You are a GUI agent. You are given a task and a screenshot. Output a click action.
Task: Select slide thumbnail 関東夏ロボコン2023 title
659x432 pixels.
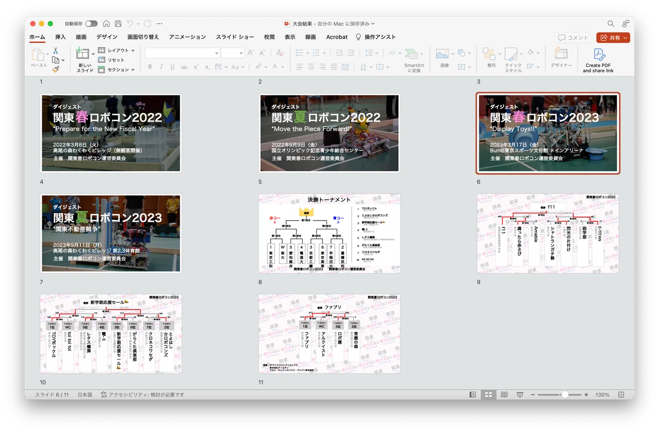point(111,233)
